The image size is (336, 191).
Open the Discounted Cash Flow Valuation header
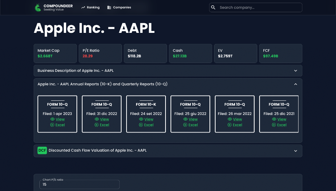168,151
